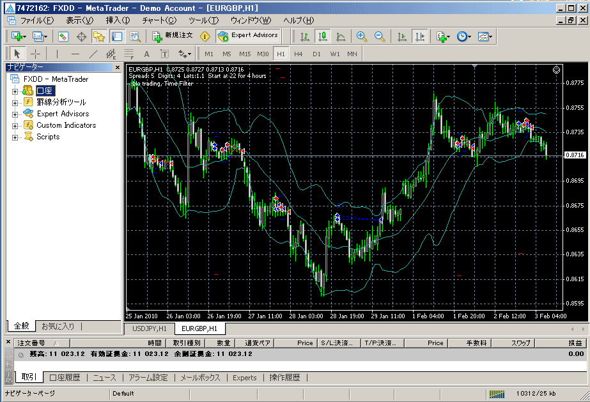
Task: Switch chart to bar chart mode
Action: coord(305,36)
